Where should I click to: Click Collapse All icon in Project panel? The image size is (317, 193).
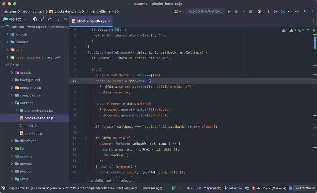(49, 19)
